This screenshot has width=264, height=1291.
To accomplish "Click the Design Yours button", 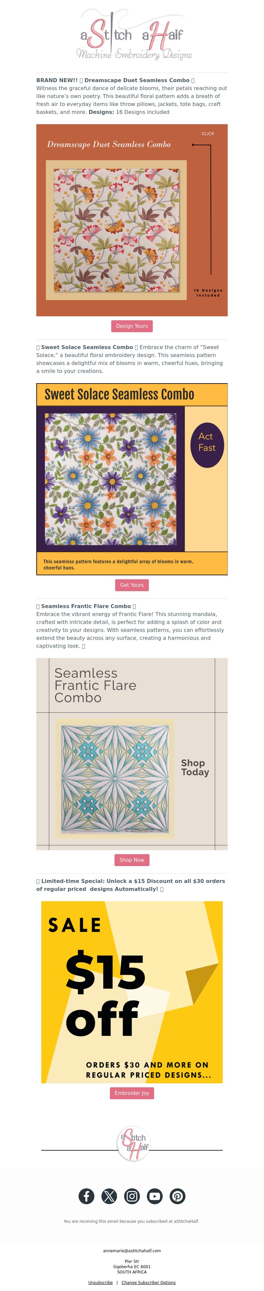I will (x=132, y=326).
